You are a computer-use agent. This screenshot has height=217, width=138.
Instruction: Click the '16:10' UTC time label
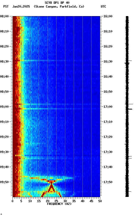click(108, 31)
